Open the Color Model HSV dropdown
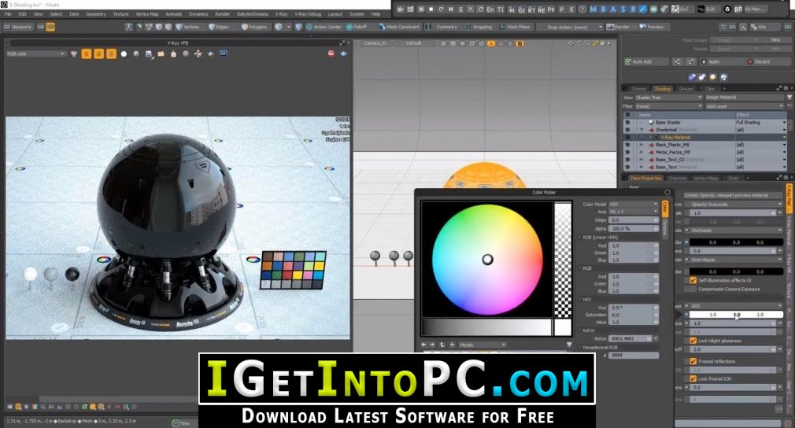 pyautogui.click(x=634, y=204)
